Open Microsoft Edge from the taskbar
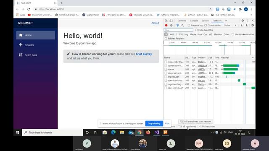269x151 pixels. click(113, 133)
